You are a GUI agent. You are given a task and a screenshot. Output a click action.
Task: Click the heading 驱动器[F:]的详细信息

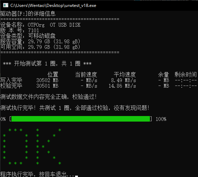pyautogui.click(x=28, y=14)
